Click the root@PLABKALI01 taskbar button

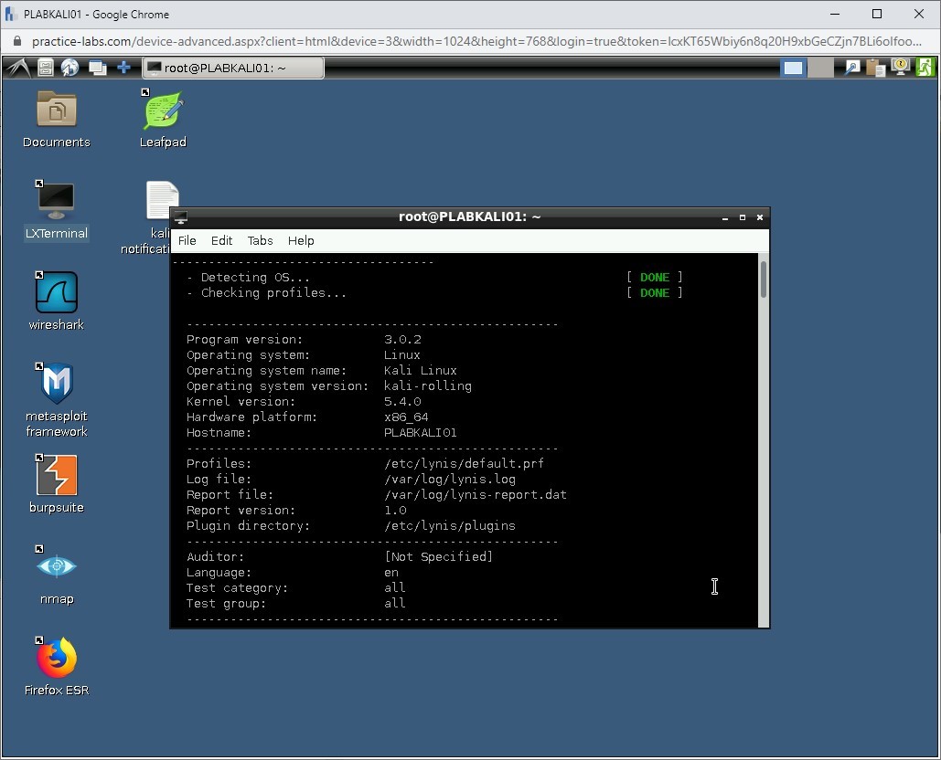pyautogui.click(x=233, y=68)
